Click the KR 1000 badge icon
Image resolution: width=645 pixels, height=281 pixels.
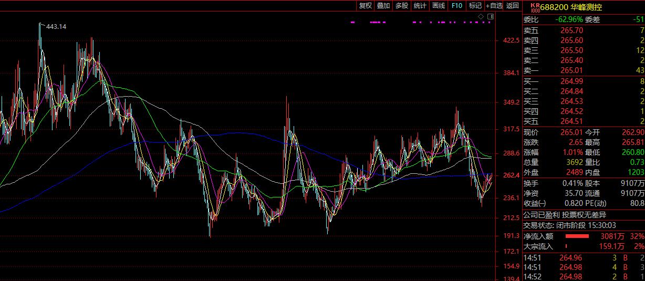(535, 7)
